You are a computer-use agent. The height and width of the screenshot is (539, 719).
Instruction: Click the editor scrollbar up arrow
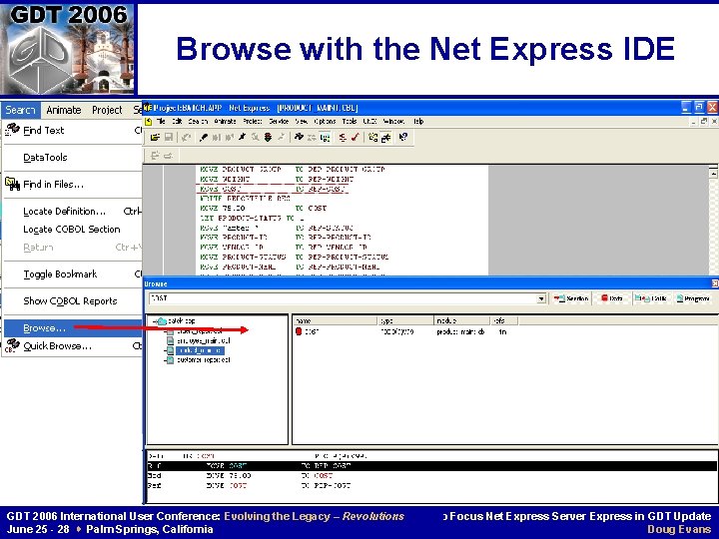[x=713, y=173]
